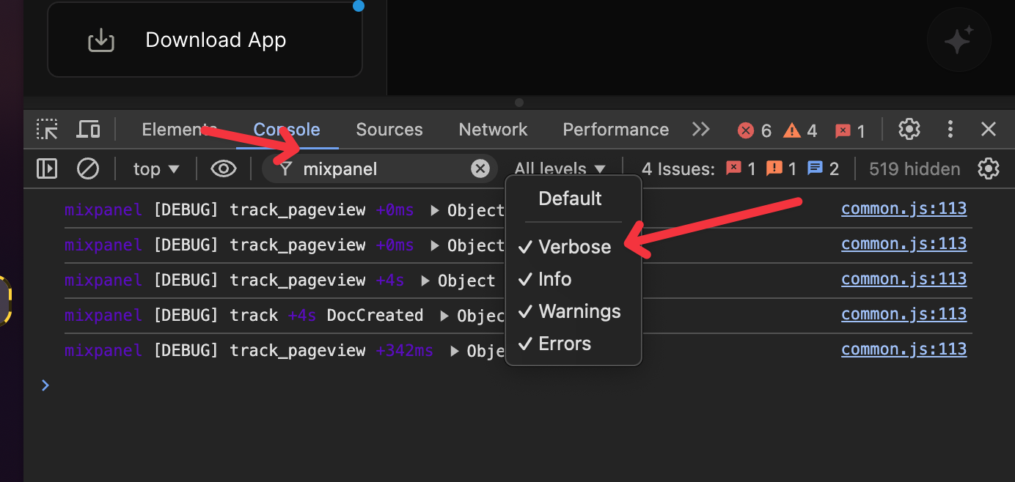Expand the DocCreated Object entry
The height and width of the screenshot is (482, 1015).
tap(444, 316)
